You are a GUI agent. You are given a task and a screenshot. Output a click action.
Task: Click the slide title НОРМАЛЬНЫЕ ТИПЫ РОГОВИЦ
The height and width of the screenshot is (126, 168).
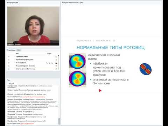(x=111, y=48)
